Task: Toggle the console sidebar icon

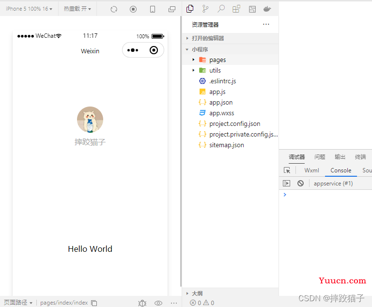Action: 286,184
